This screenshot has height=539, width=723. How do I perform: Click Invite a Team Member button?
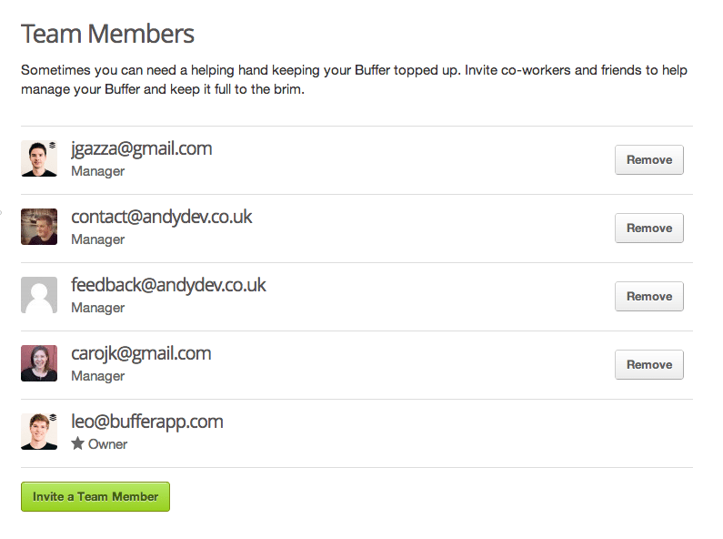click(95, 496)
